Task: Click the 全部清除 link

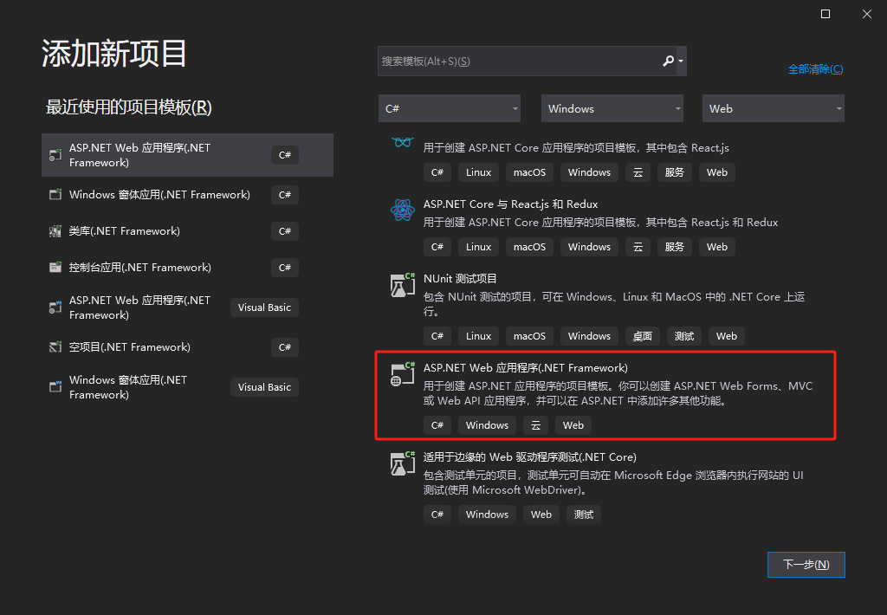Action: (815, 69)
